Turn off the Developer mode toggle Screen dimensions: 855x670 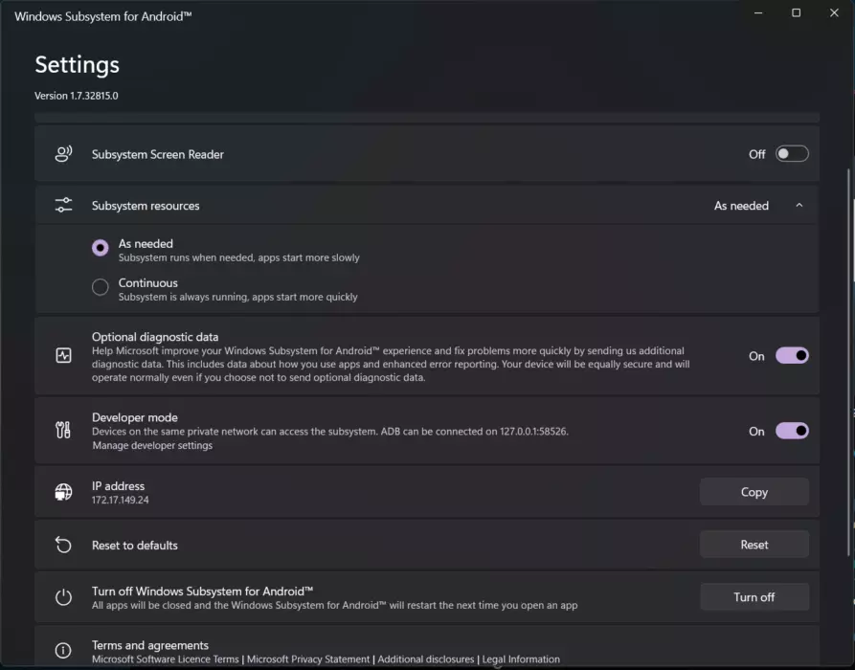[791, 431]
